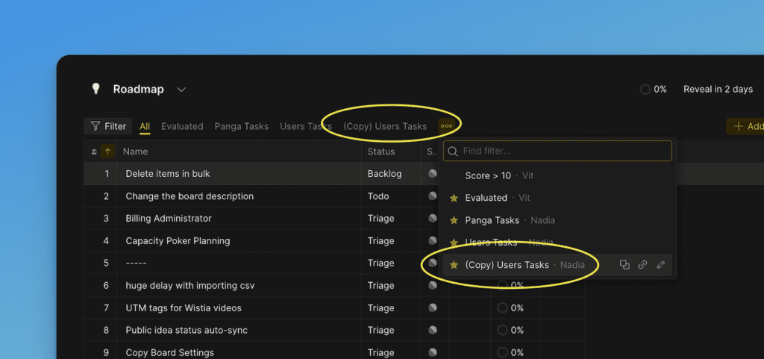Switch to the Evaluated tab

pyautogui.click(x=182, y=126)
